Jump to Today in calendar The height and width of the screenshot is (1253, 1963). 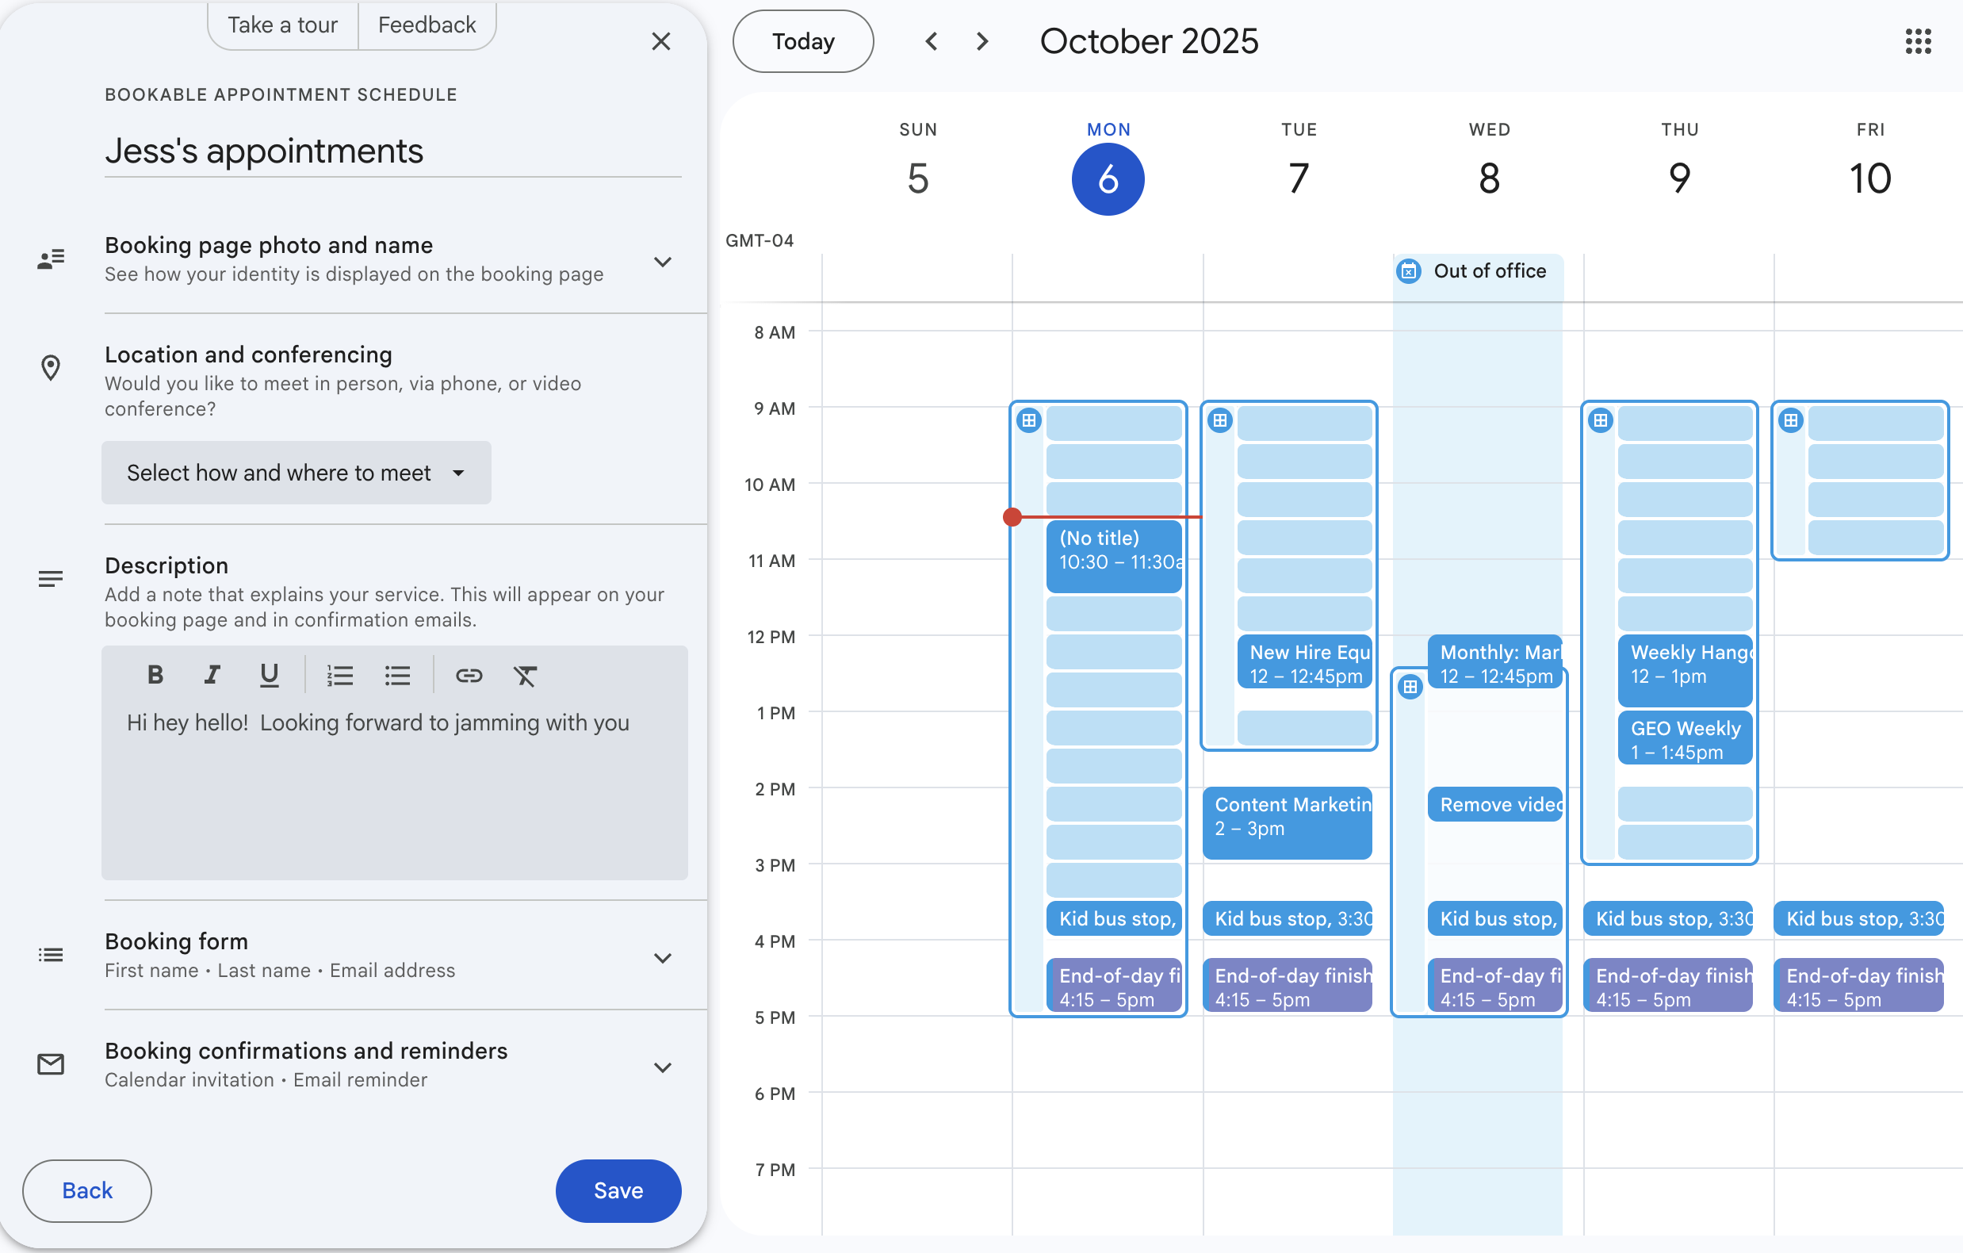coord(803,41)
